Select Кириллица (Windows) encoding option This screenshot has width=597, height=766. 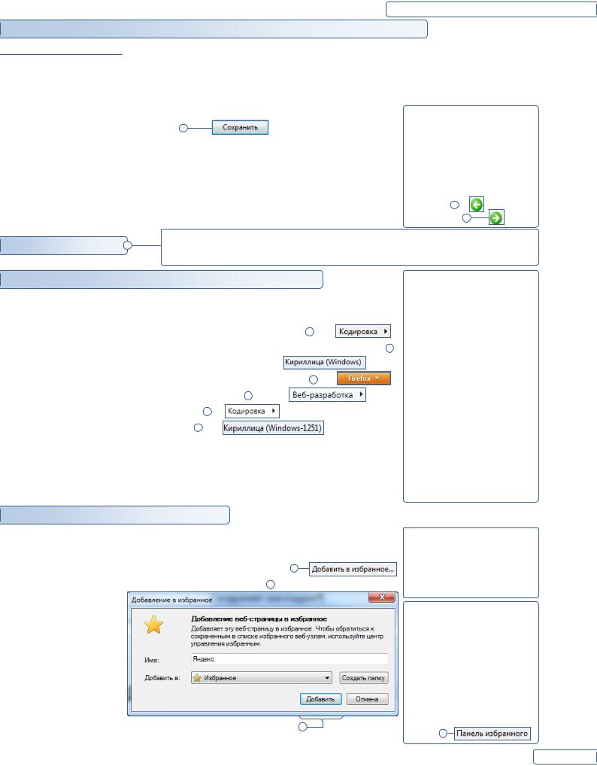pos(325,362)
